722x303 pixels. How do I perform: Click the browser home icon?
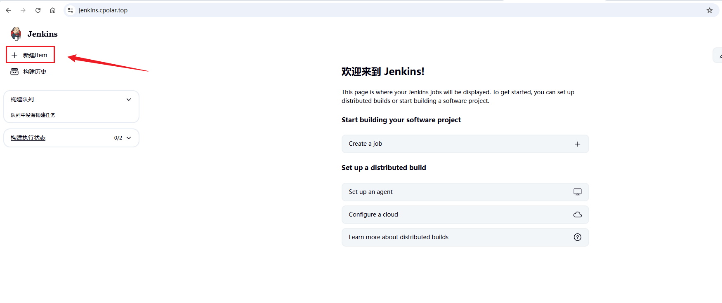53,10
